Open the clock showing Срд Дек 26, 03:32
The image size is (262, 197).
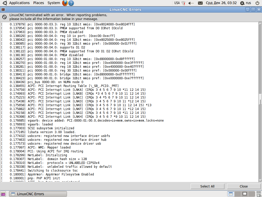(221, 3)
